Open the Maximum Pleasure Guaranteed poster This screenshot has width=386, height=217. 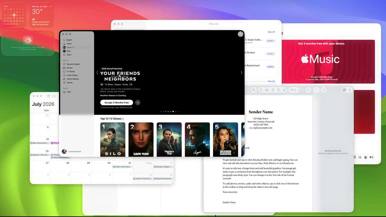pyautogui.click(x=226, y=140)
